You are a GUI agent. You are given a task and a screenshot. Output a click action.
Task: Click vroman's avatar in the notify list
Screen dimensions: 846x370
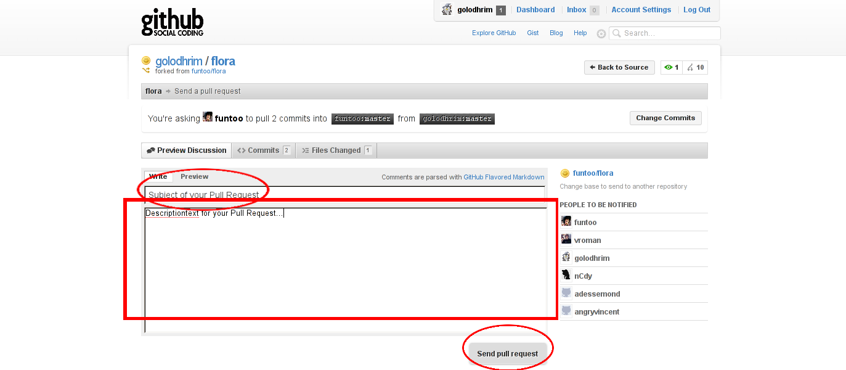(566, 240)
